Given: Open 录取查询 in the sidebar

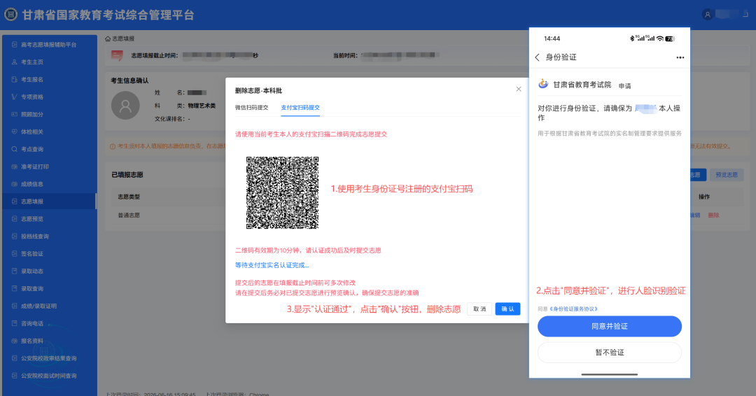Looking at the screenshot, I should 49,288.
